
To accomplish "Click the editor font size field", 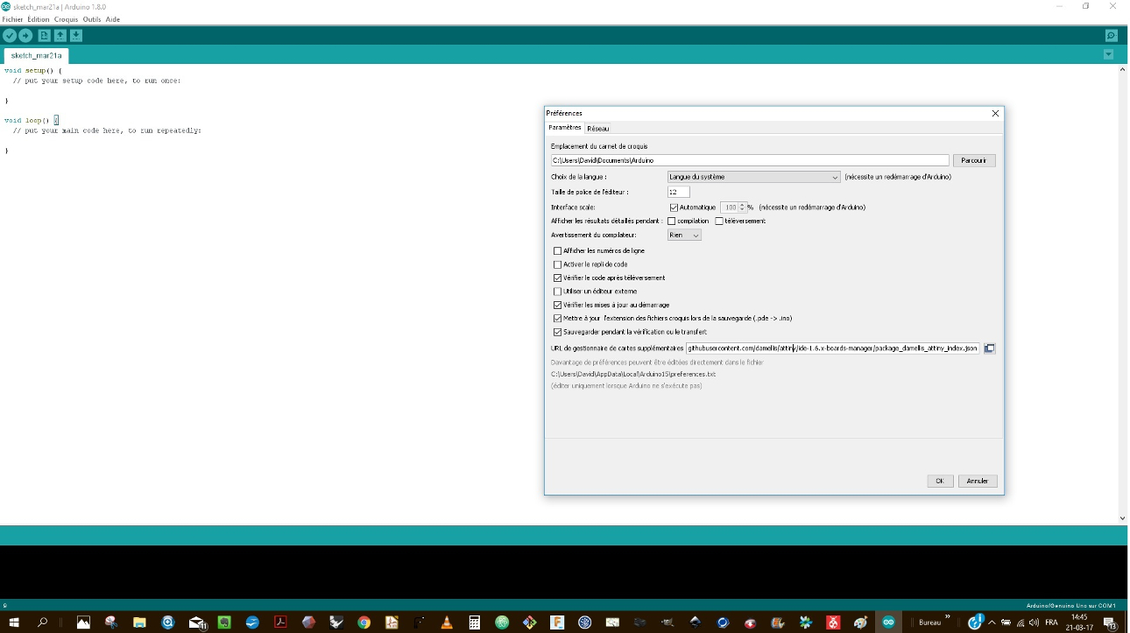I will point(679,192).
